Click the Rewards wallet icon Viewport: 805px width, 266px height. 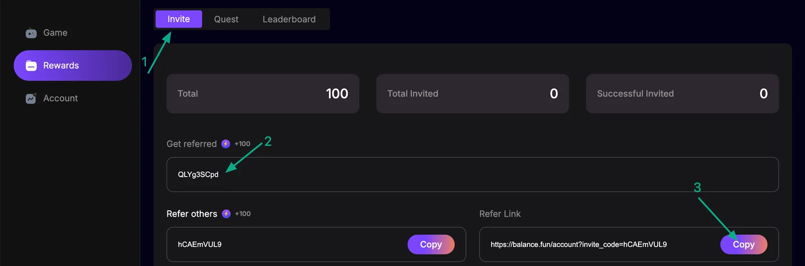click(31, 66)
